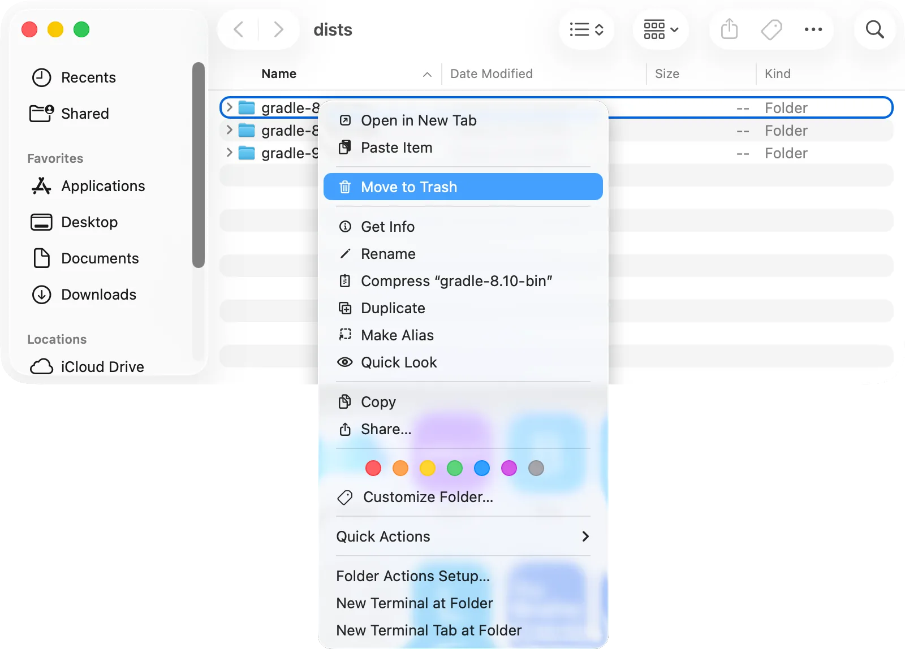Select Move to Trash
Screen dimensions: 905x649
(463, 187)
